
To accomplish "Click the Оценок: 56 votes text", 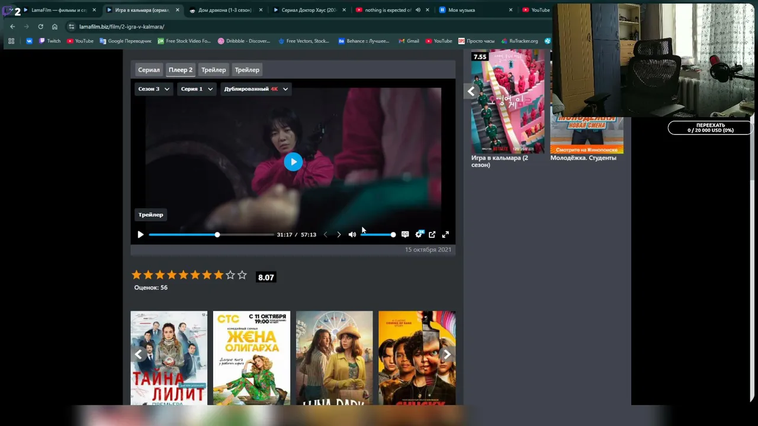I will click(x=151, y=288).
